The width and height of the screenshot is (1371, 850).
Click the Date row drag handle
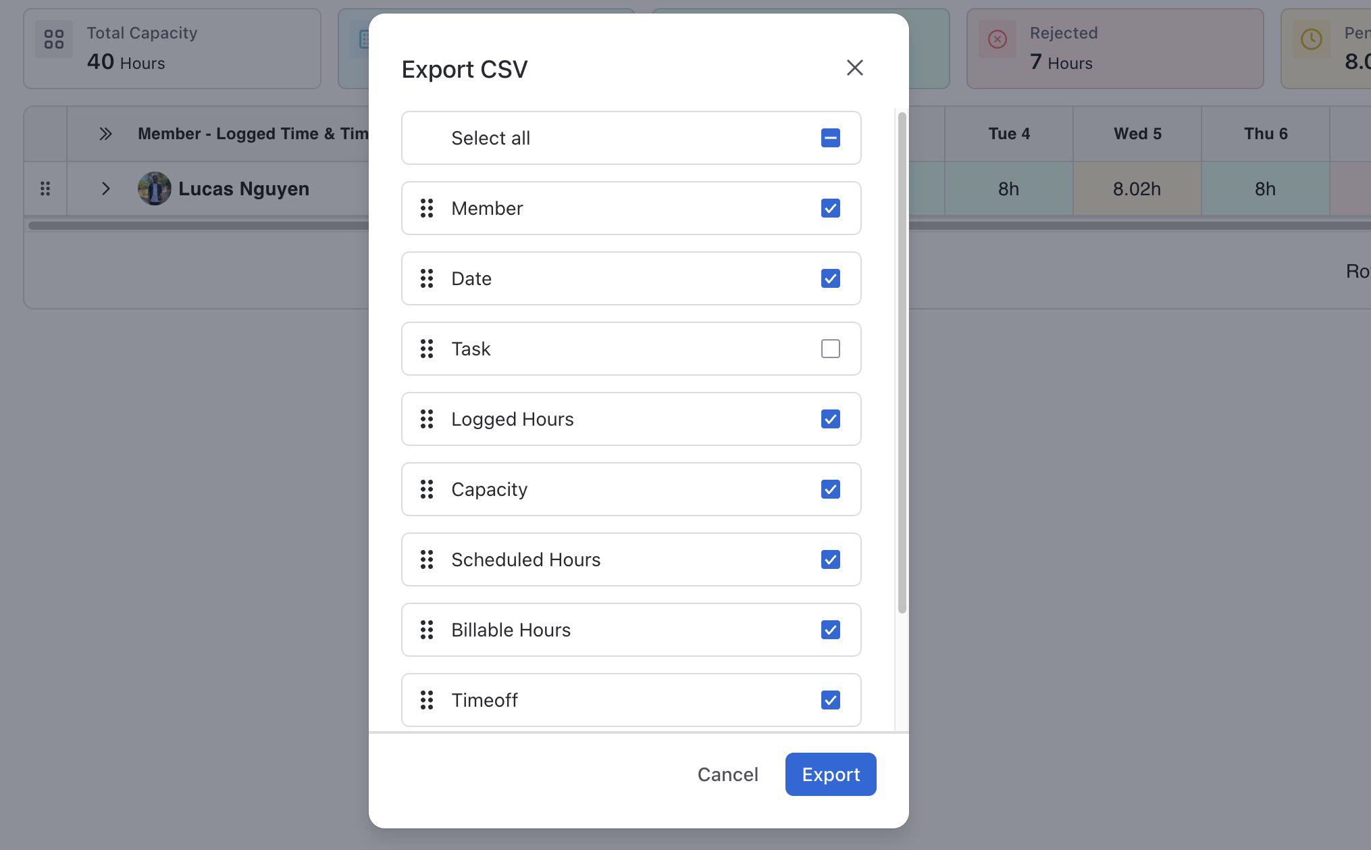427,278
